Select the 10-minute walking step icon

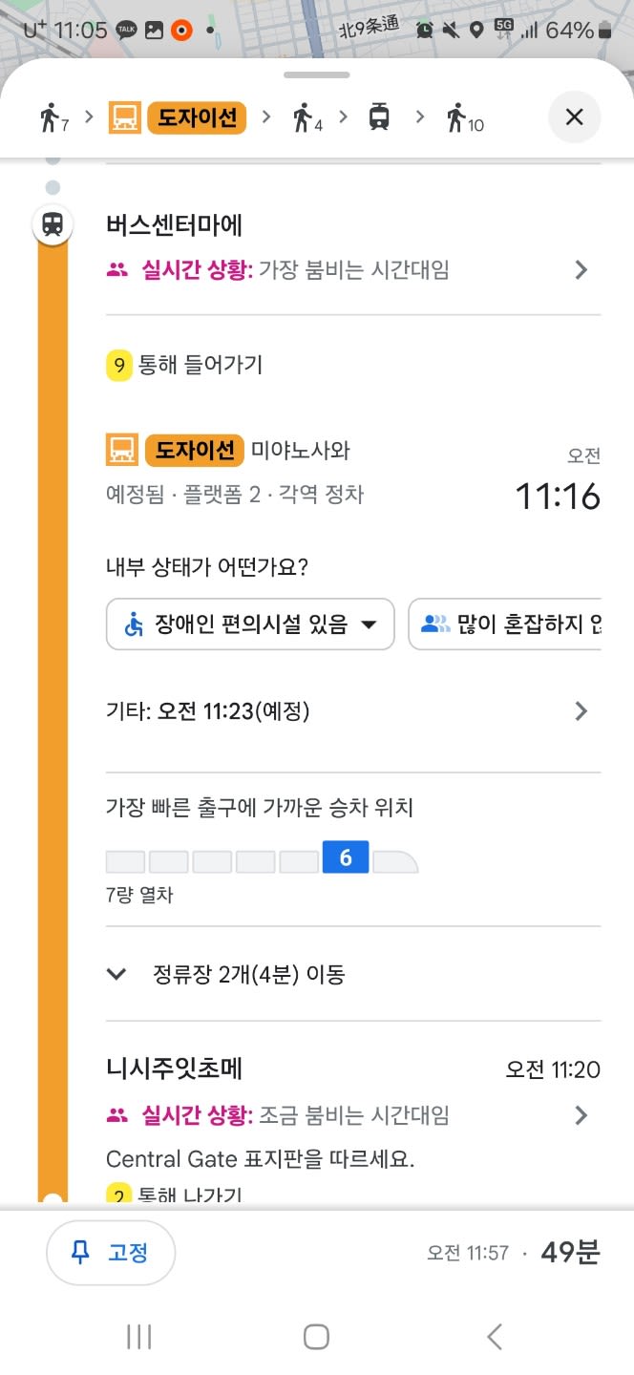(x=464, y=118)
